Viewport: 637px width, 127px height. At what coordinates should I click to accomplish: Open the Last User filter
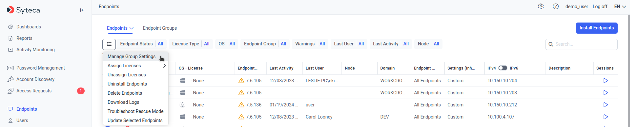click(349, 44)
